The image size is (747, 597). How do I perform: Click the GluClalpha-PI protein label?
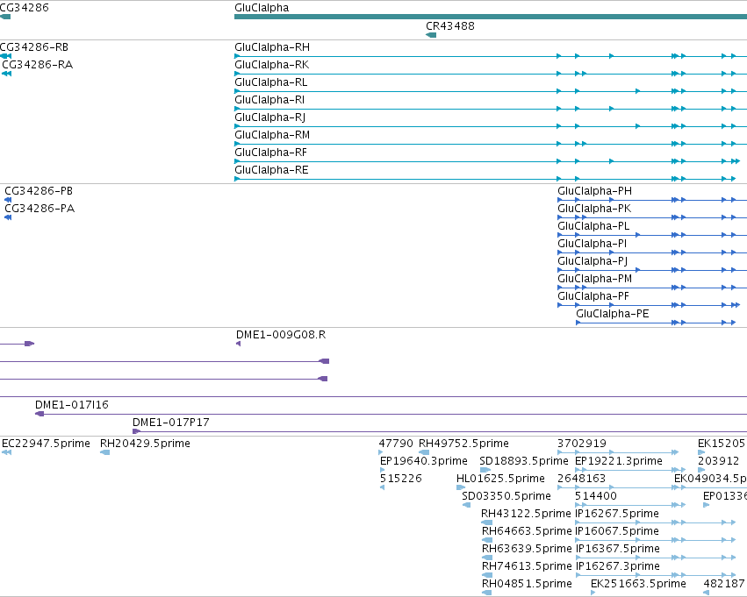592,244
